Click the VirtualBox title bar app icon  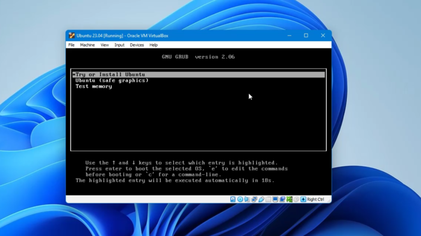[x=72, y=36]
